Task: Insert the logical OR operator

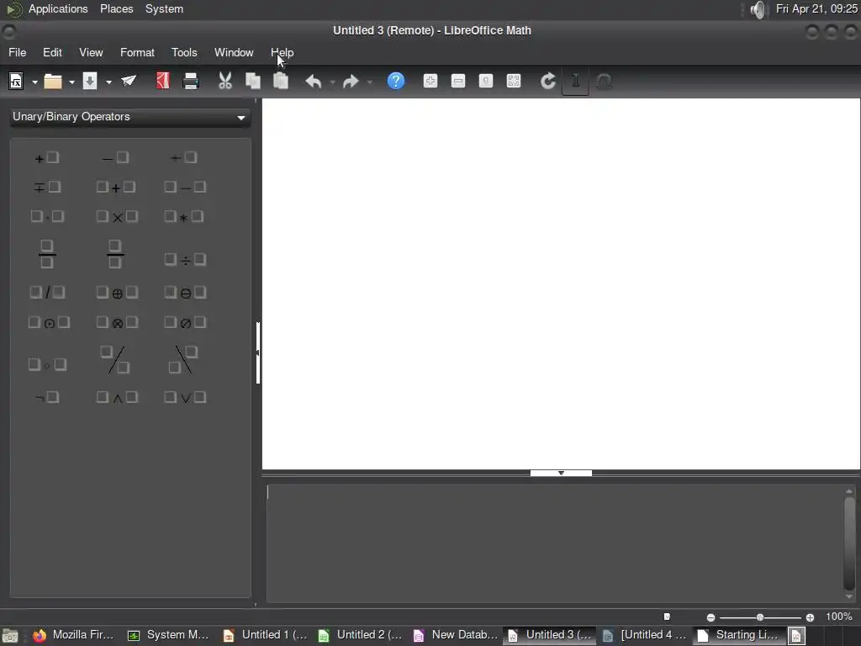Action: [185, 397]
